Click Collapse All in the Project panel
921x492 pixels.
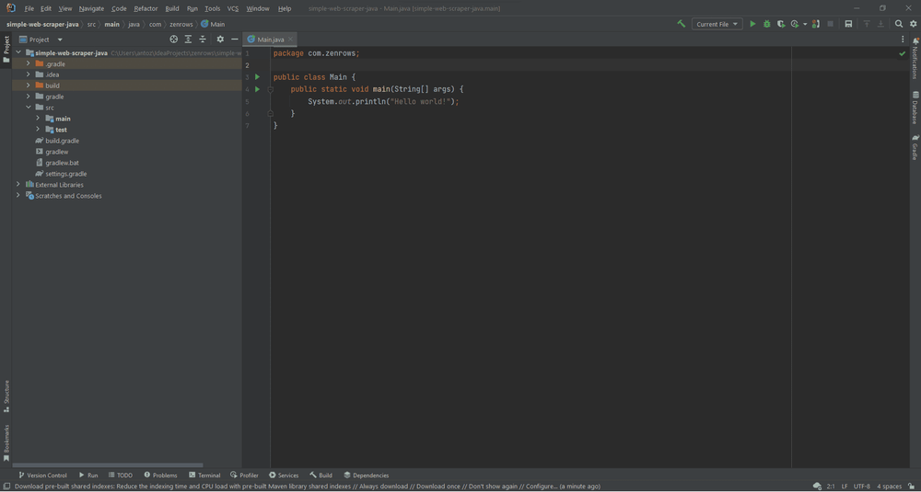coord(203,40)
